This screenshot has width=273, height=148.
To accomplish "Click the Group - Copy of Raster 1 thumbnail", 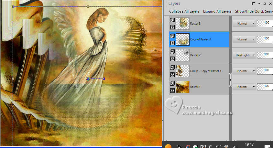I will (x=183, y=71).
